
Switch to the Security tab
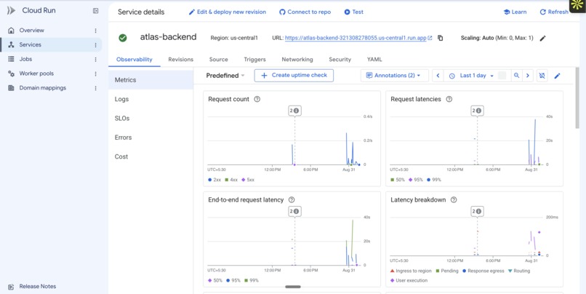click(x=340, y=60)
